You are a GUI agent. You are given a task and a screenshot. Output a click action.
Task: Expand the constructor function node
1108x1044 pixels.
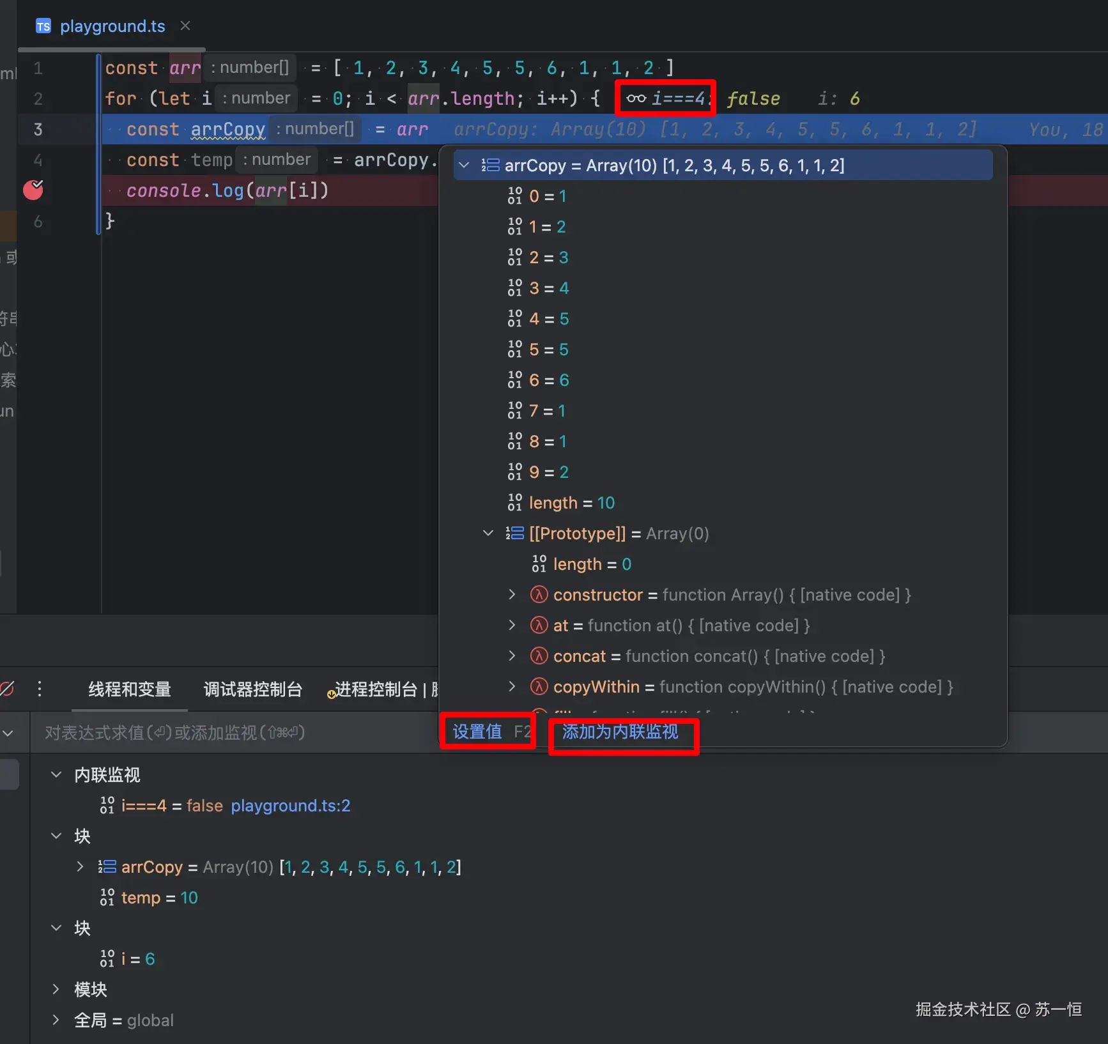coord(512,595)
